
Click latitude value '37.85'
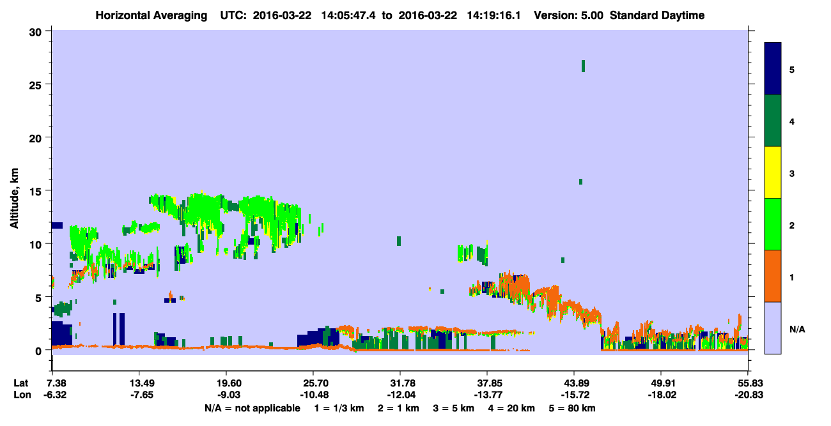click(x=486, y=383)
